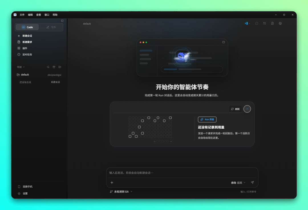
Task: Expand the 未检测到 Git dropdown
Action: point(121,191)
